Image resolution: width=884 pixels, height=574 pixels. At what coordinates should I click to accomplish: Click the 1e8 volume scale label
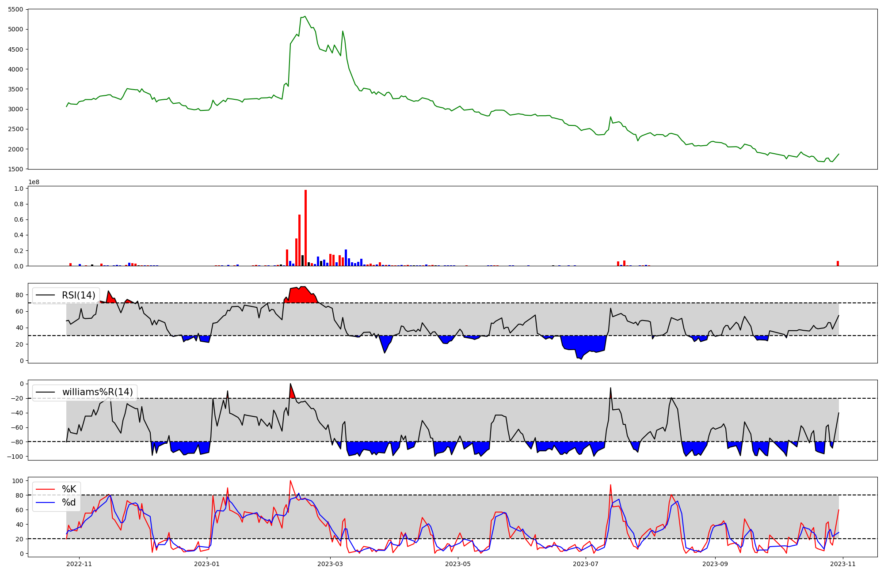pos(34,182)
